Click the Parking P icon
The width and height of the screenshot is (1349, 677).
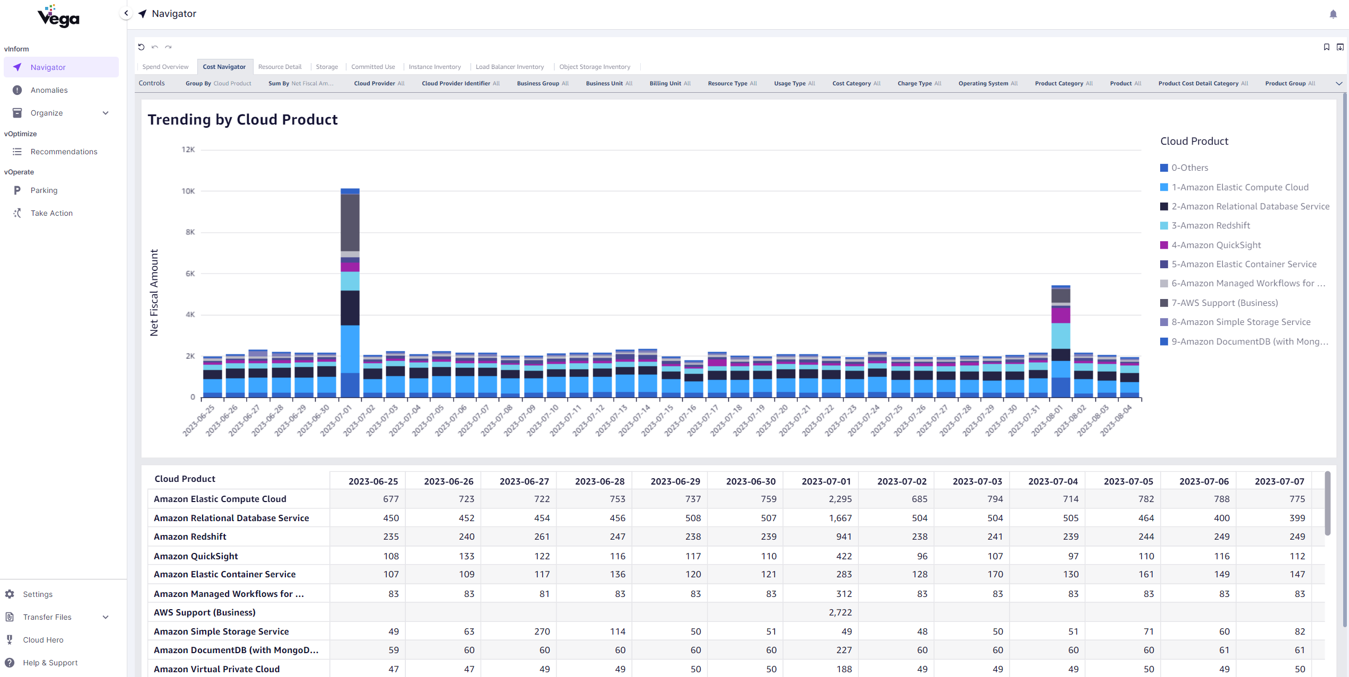click(17, 190)
